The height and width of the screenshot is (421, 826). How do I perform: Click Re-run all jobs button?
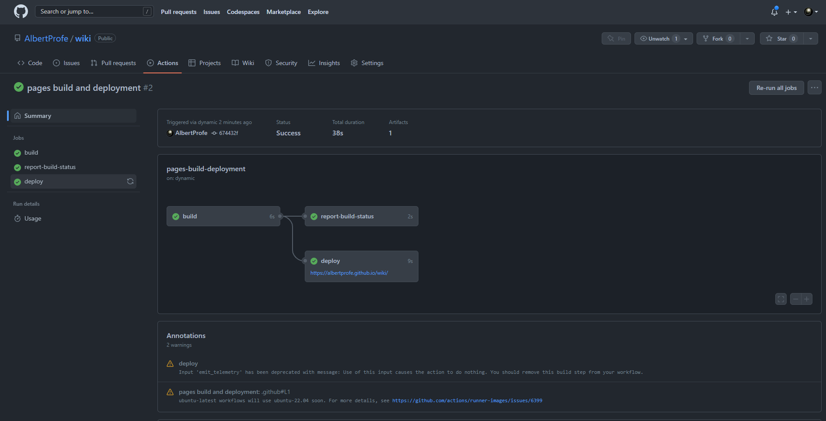click(x=777, y=88)
